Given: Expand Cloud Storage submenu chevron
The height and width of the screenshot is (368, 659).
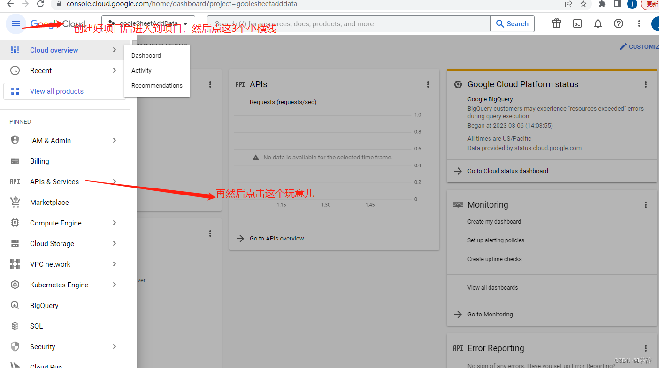Looking at the screenshot, I should pyautogui.click(x=115, y=243).
